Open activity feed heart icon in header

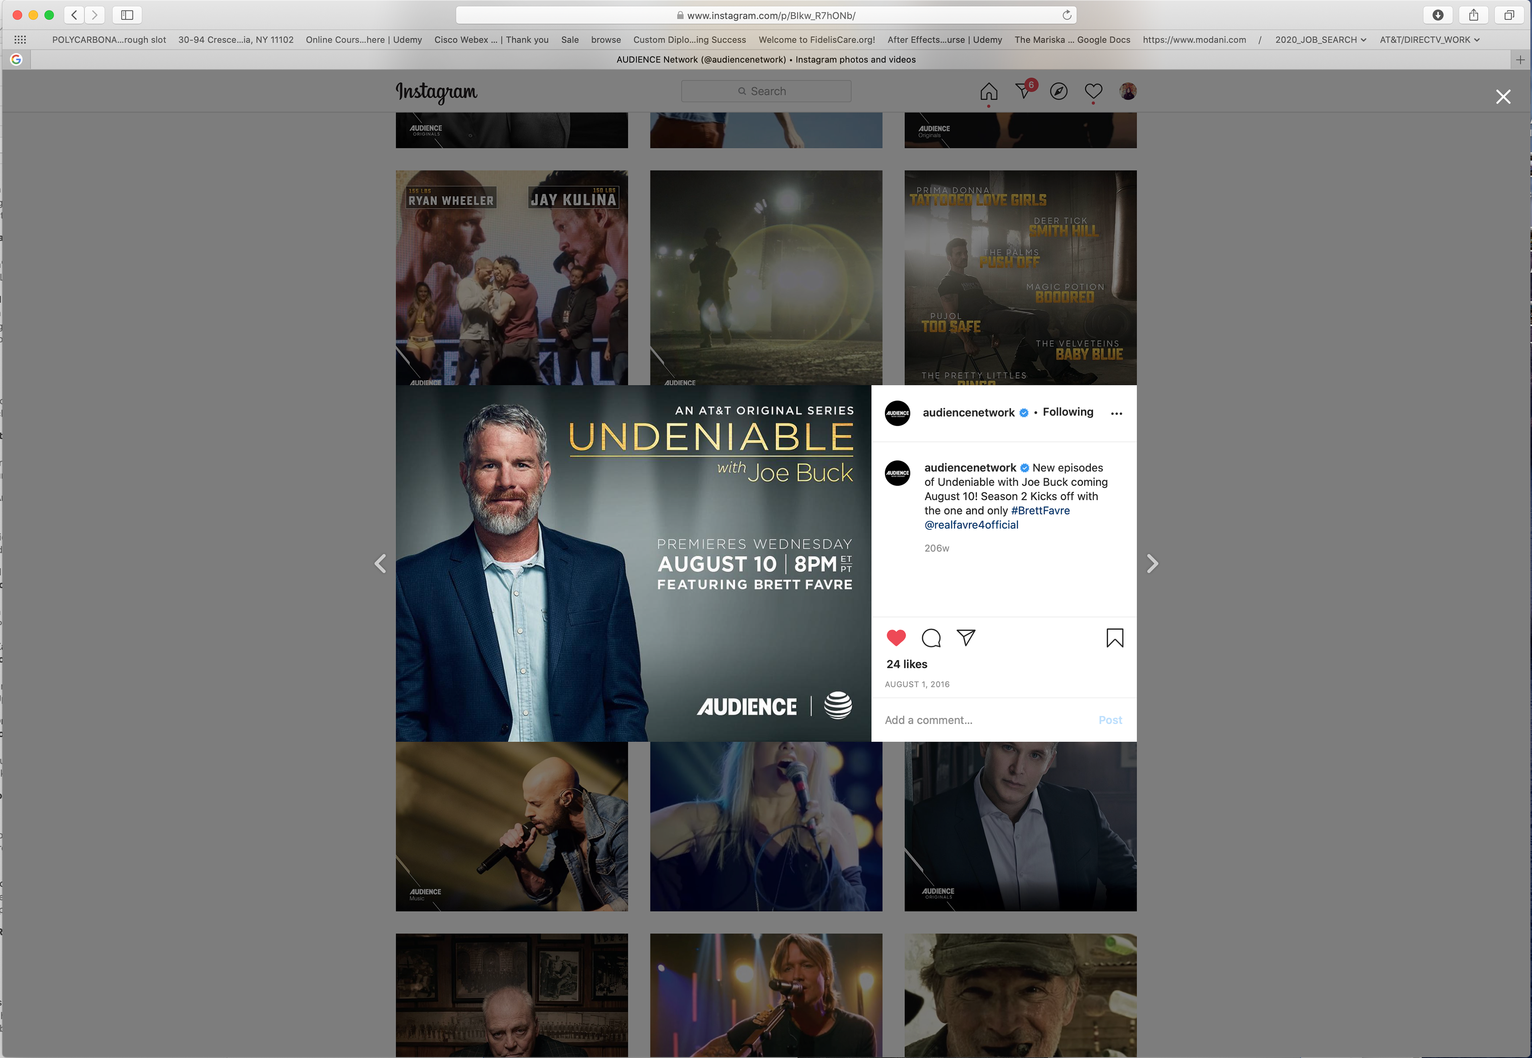[x=1093, y=91]
